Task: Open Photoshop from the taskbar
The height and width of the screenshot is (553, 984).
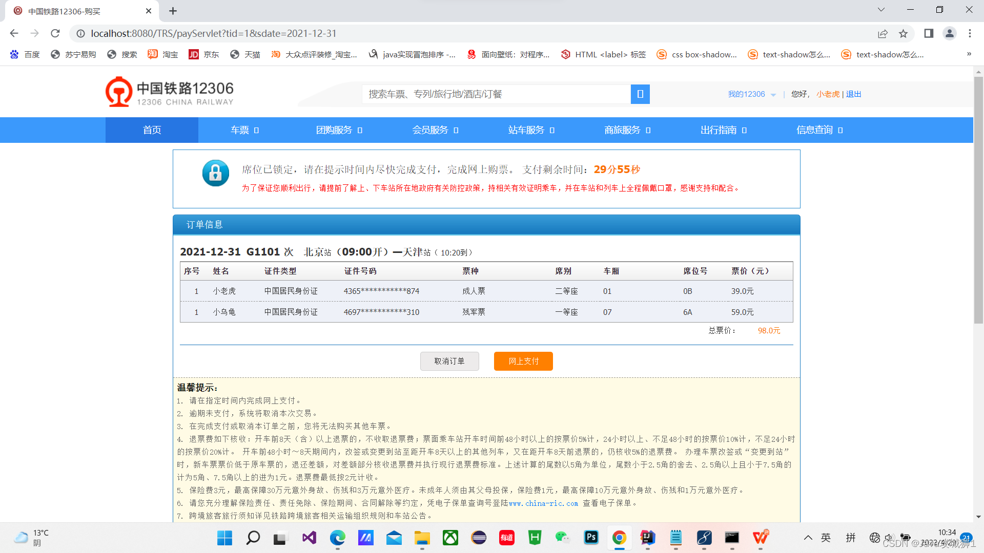Action: 591,538
